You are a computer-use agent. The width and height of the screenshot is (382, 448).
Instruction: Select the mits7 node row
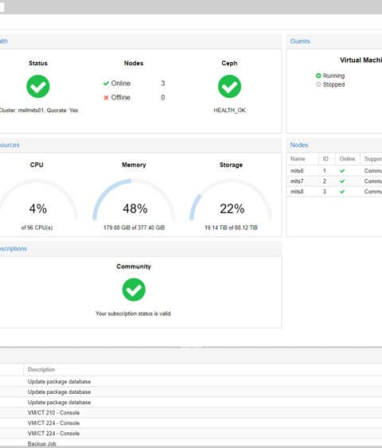[x=334, y=181]
